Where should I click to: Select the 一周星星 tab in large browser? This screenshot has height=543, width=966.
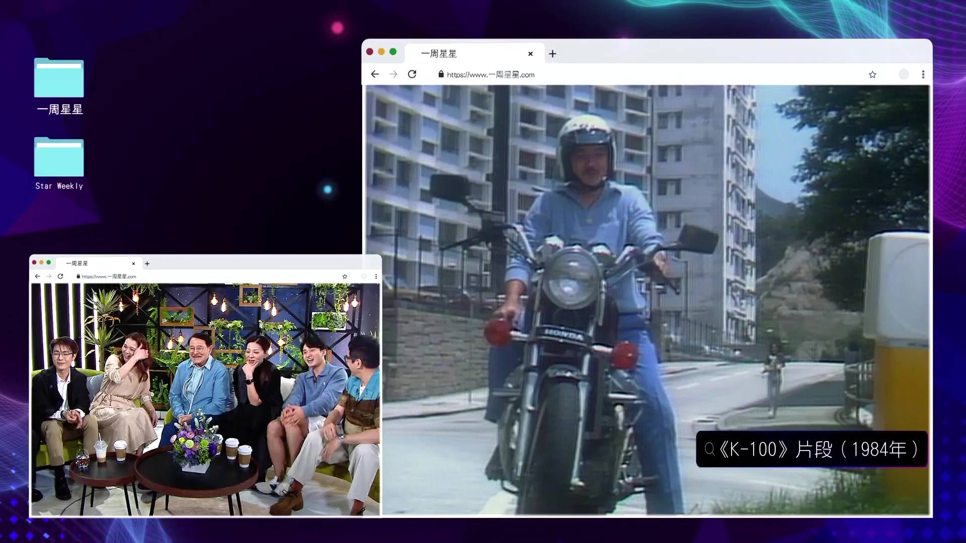coord(474,54)
